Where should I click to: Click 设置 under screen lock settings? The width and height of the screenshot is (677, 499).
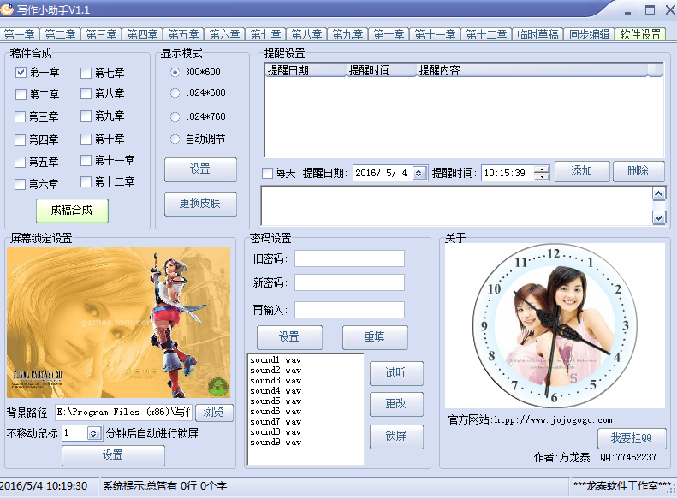[113, 455]
